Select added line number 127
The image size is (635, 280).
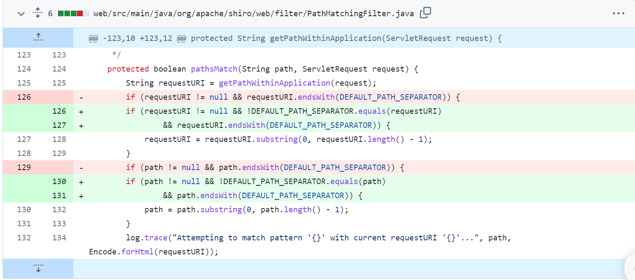tap(59, 125)
